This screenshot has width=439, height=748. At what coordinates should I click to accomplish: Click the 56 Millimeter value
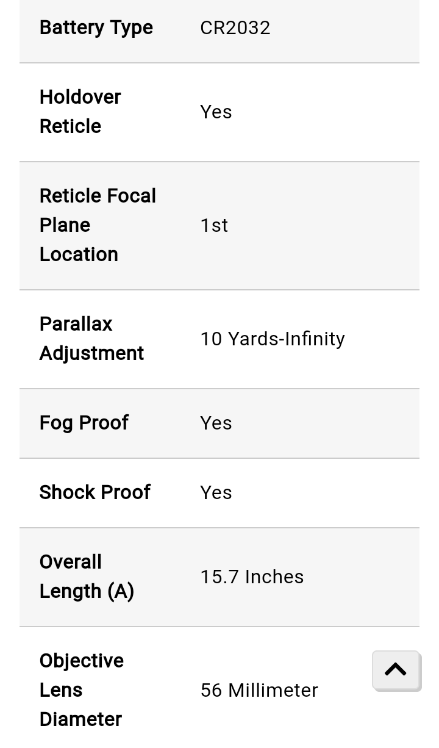pyautogui.click(x=259, y=690)
